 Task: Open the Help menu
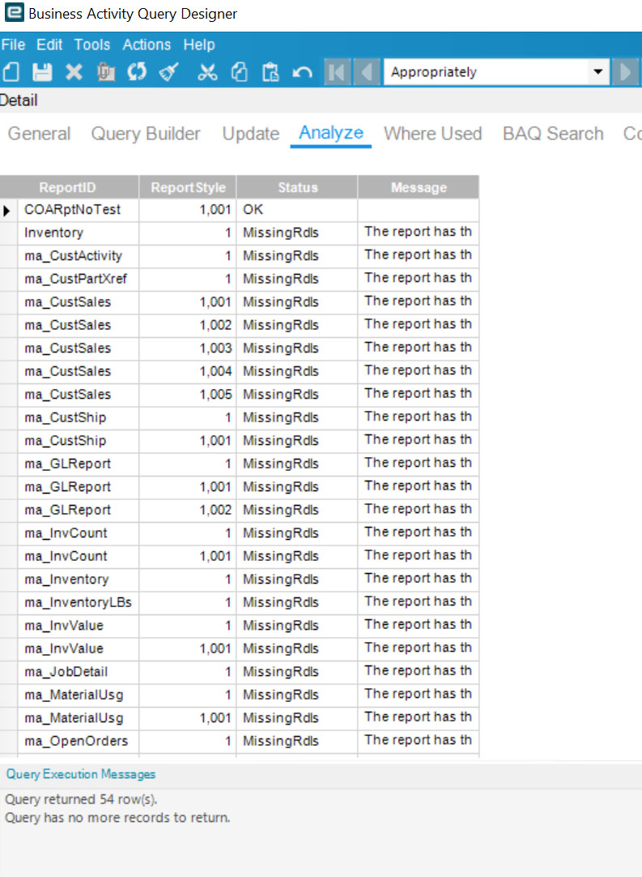pos(199,45)
